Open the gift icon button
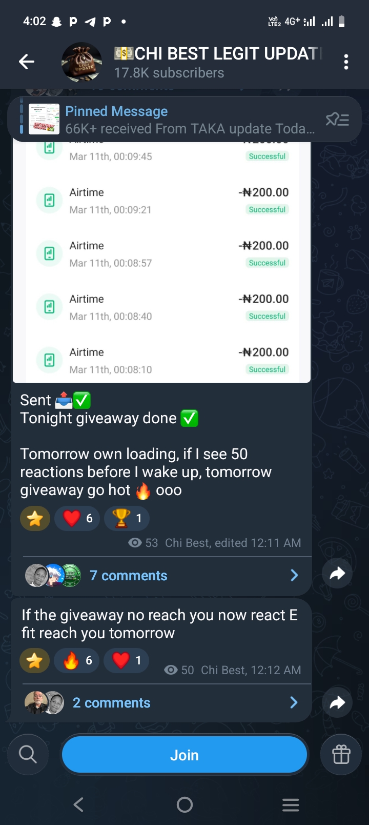This screenshot has width=369, height=825. 341,755
